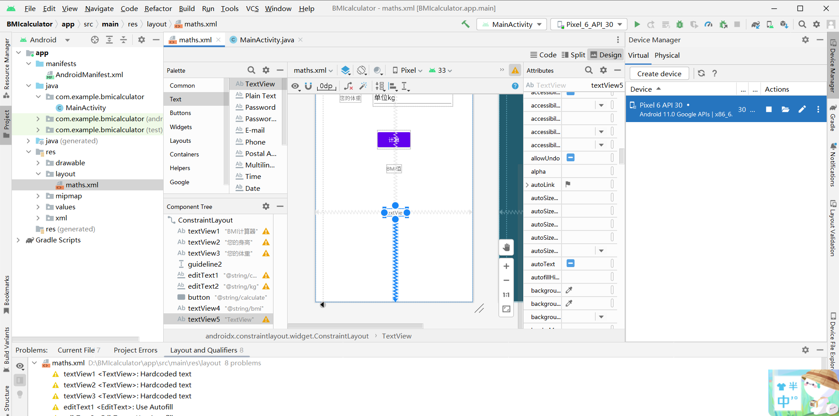Click the Infer Constraints magic wand
This screenshot has height=416, width=839.
pyautogui.click(x=363, y=86)
